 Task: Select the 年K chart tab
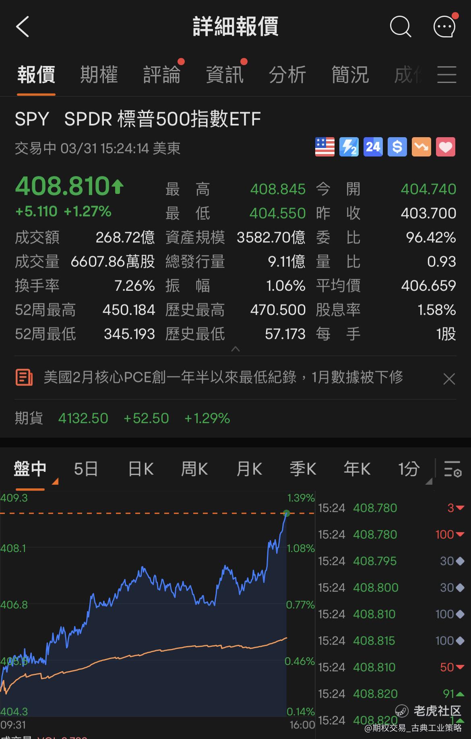pyautogui.click(x=357, y=469)
